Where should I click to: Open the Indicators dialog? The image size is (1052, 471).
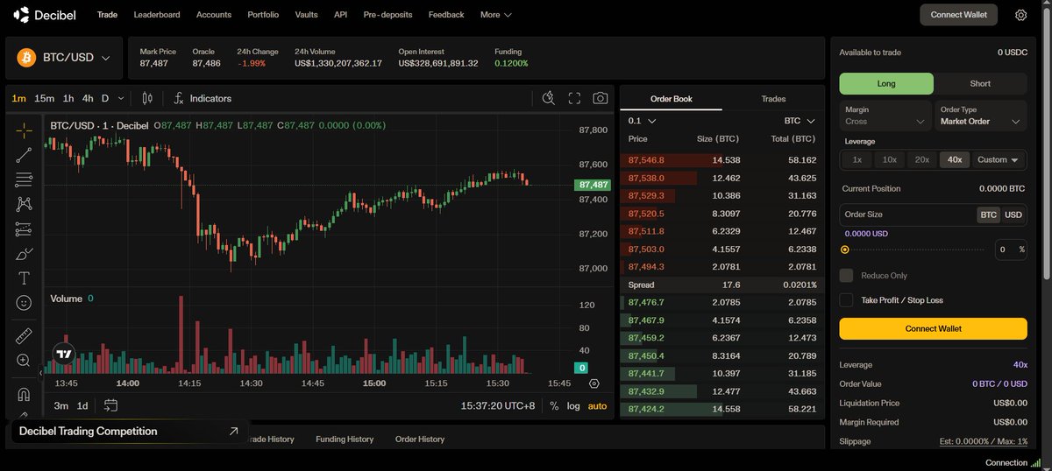[203, 98]
